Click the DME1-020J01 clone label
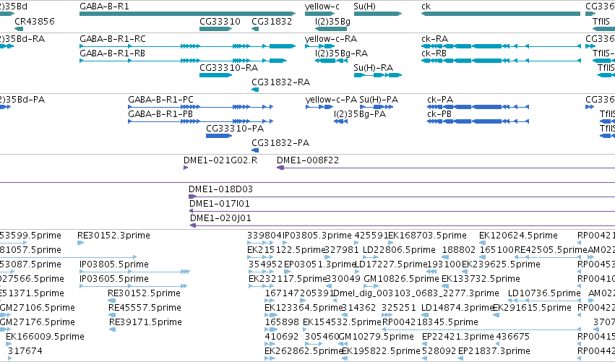 [x=220, y=218]
